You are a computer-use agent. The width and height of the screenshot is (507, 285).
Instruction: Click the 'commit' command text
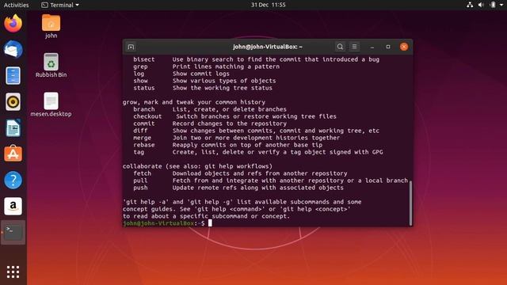click(x=144, y=123)
